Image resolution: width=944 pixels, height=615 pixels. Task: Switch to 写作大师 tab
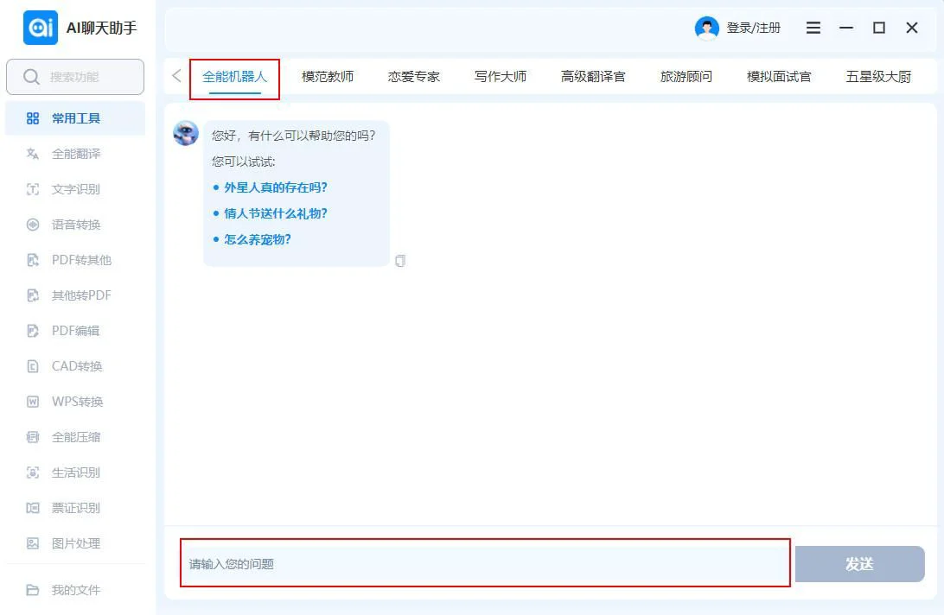click(501, 77)
